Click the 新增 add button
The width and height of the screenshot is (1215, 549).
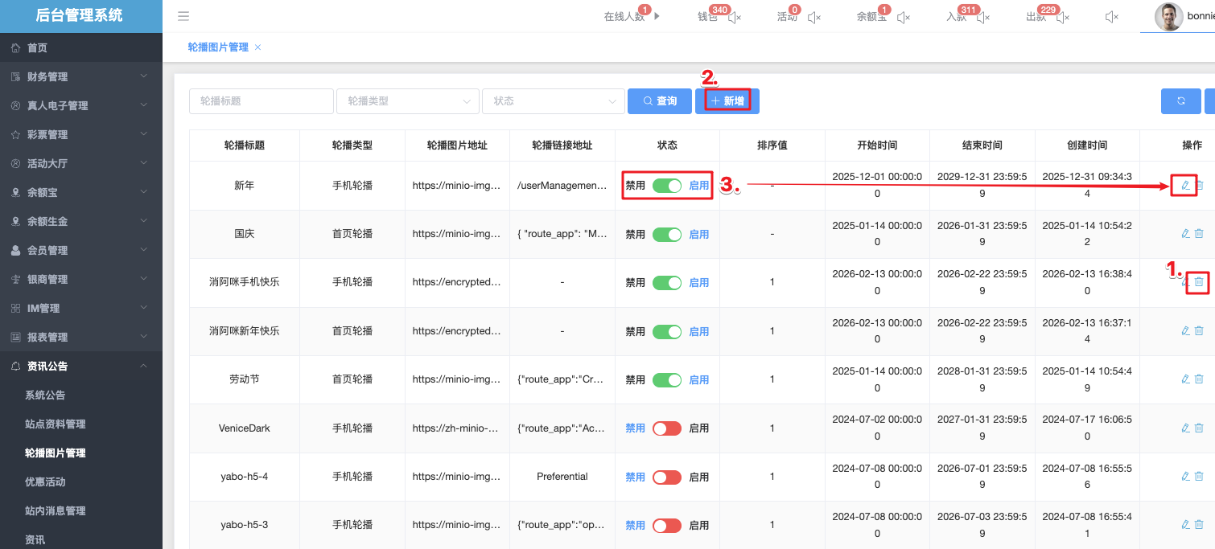727,101
